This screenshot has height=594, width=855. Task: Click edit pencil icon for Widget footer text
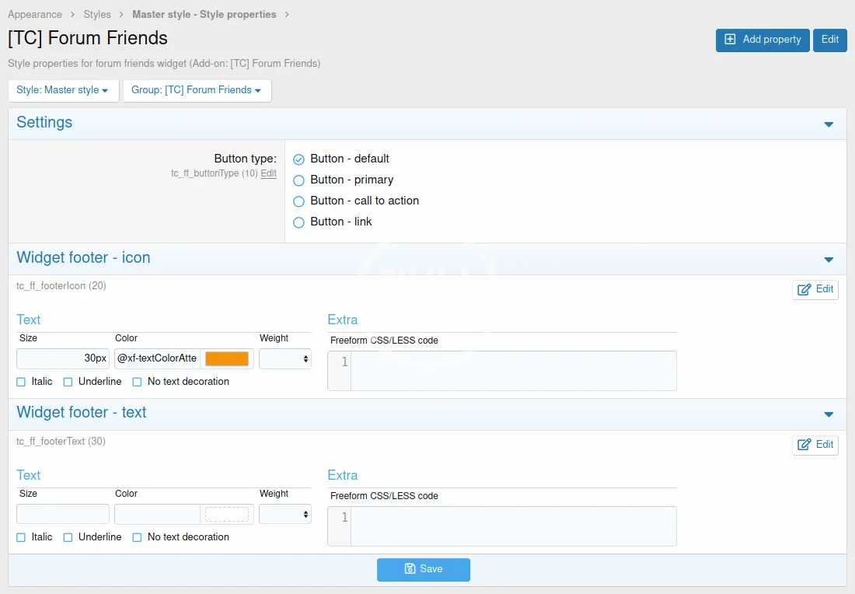pos(804,445)
